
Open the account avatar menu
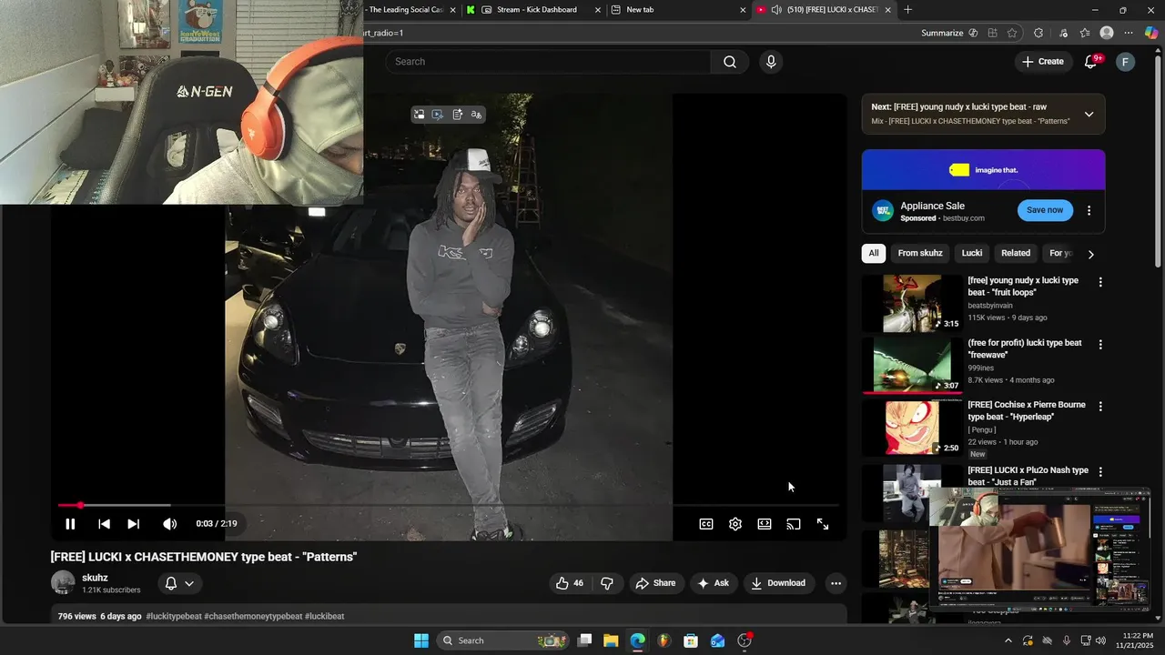pos(1126,62)
